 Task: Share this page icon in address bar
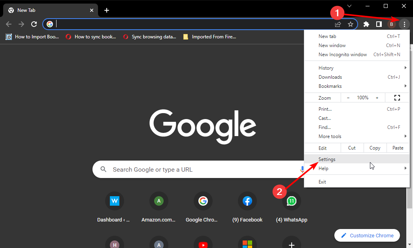coord(338,24)
